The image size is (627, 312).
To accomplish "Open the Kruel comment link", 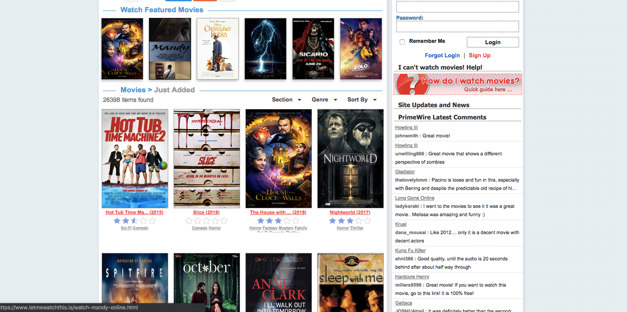I will tap(400, 224).
